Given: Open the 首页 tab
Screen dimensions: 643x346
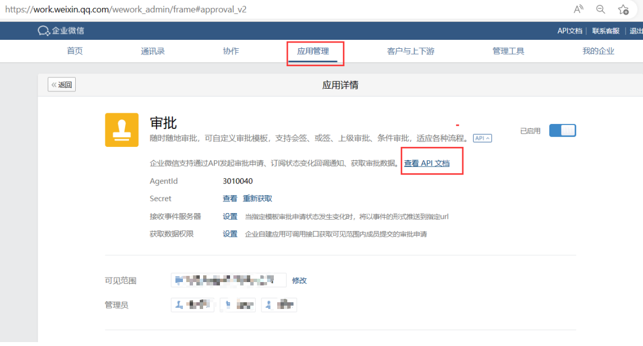Looking at the screenshot, I should pyautogui.click(x=75, y=51).
